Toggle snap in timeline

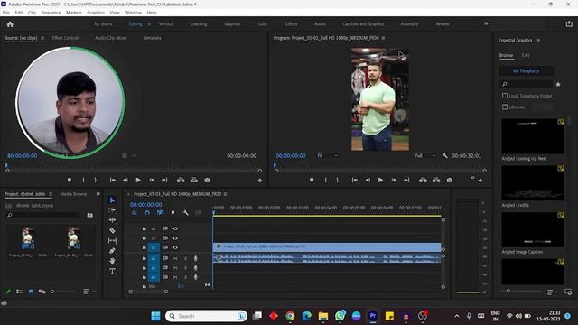click(x=147, y=213)
